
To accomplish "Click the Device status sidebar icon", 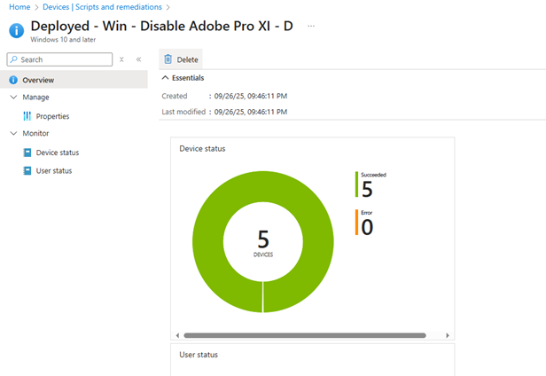I will [27, 153].
